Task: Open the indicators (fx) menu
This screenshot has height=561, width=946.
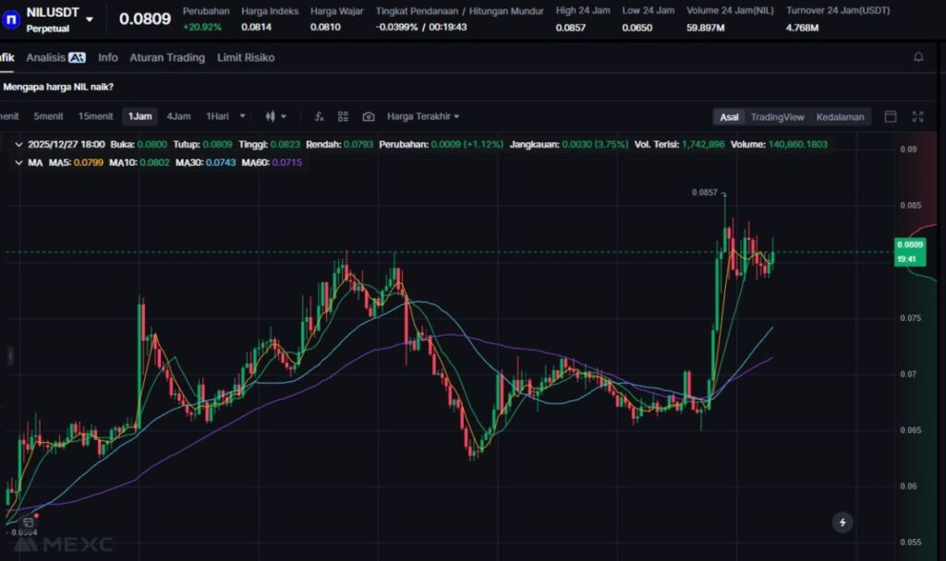Action: [x=319, y=116]
